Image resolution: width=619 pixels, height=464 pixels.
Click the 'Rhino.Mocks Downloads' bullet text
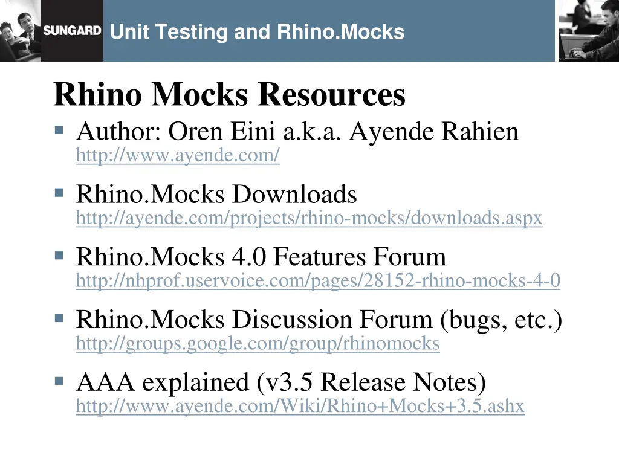(x=216, y=194)
